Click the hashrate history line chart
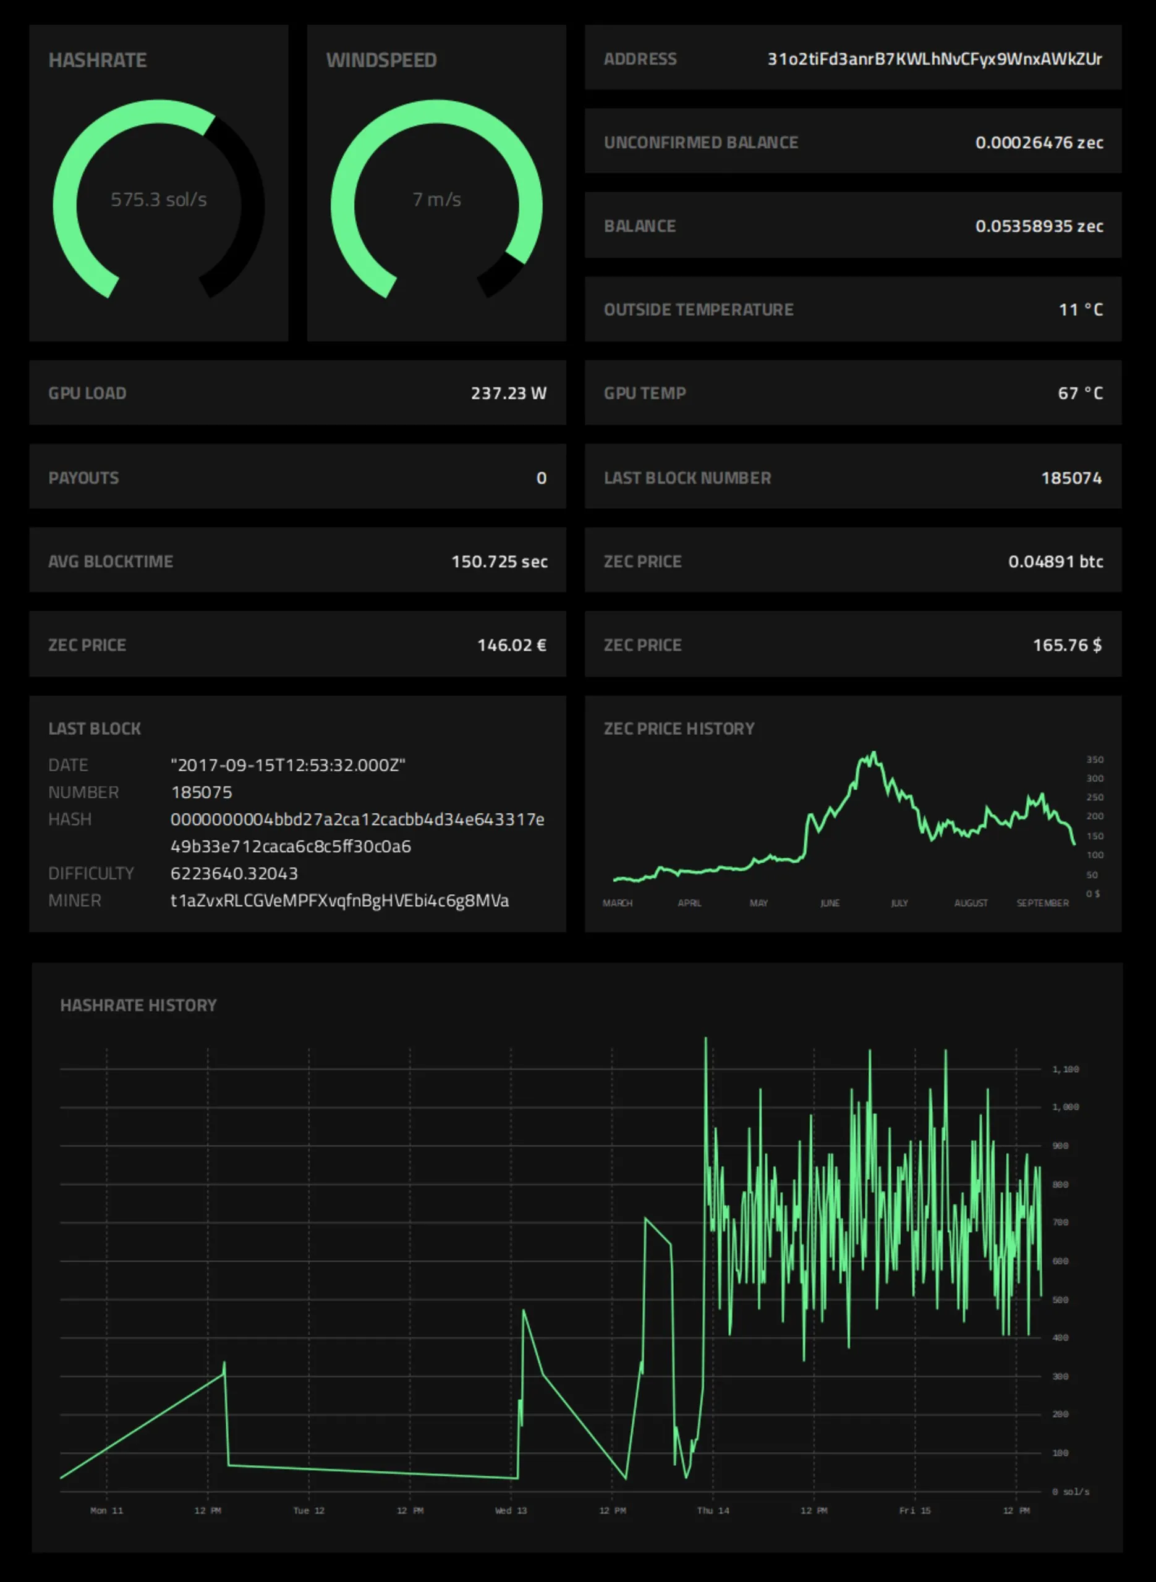1156x1582 pixels. point(551,1266)
